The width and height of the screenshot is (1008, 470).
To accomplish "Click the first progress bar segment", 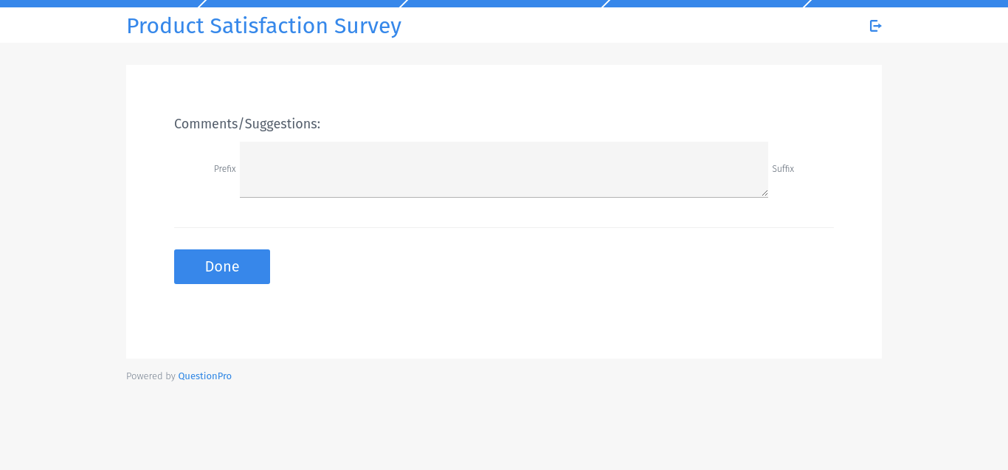I will (x=100, y=3).
